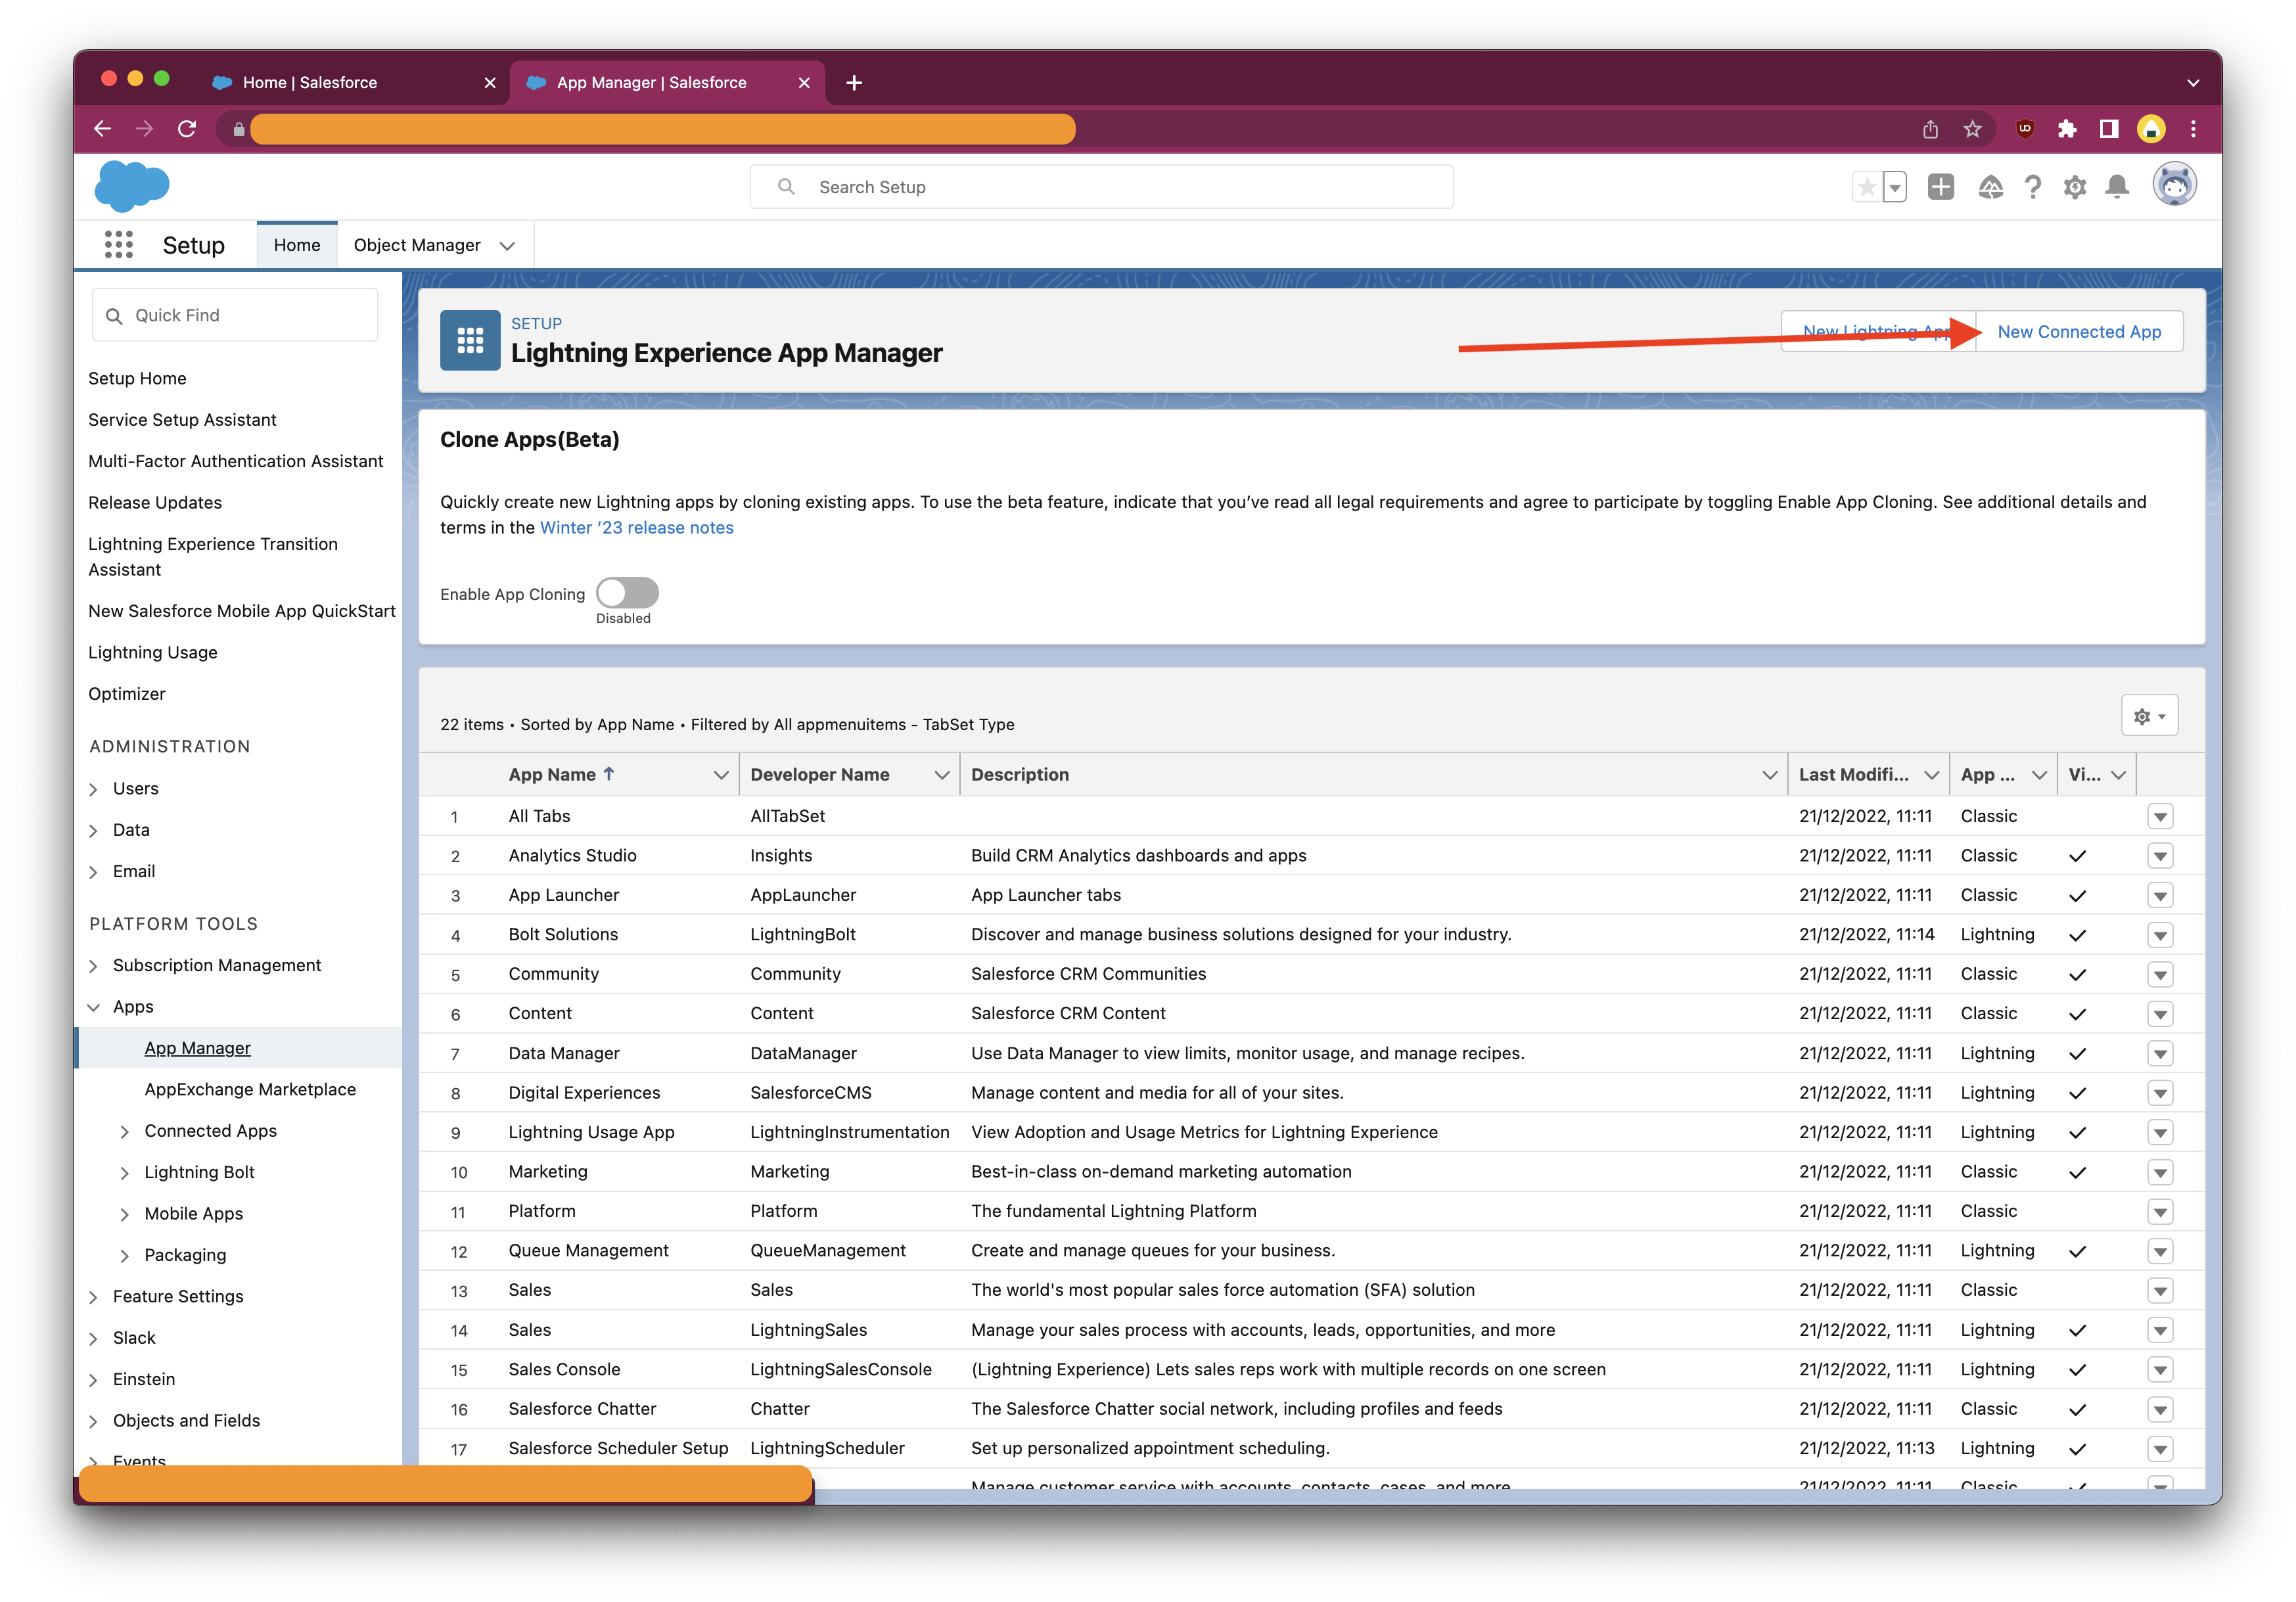Open Lightning Usage sidebar link

[x=153, y=652]
